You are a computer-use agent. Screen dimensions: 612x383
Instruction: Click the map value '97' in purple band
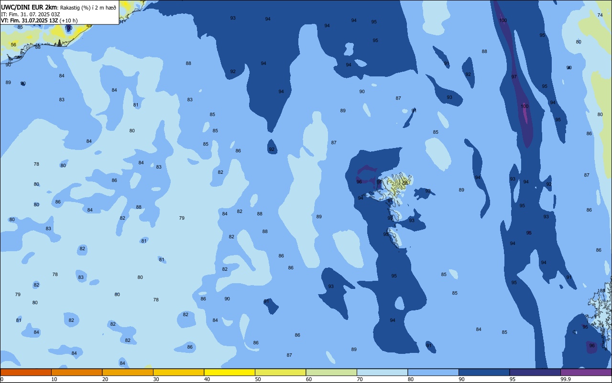point(514,76)
